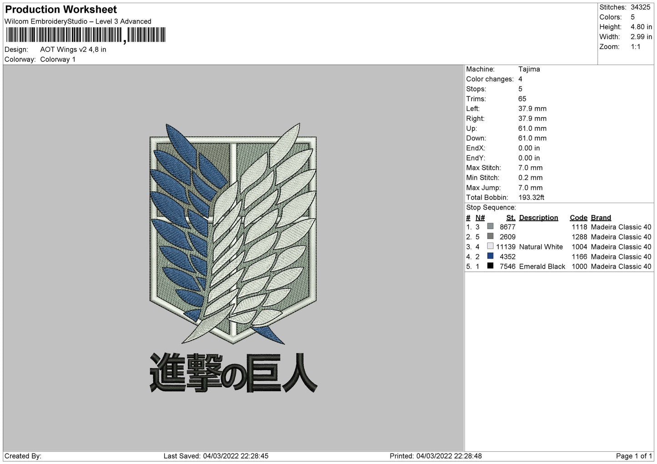Viewport: 657px width, 464px height.
Task: Click the Tajima machine value
Action: pos(529,69)
